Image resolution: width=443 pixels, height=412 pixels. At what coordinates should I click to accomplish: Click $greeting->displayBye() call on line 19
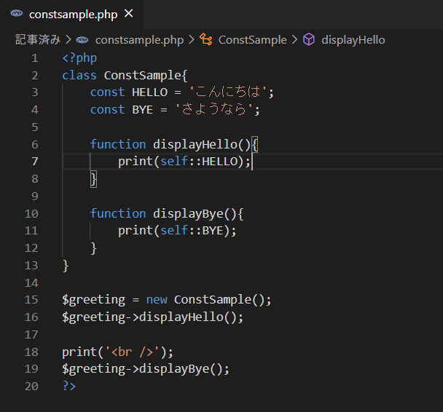(x=146, y=369)
